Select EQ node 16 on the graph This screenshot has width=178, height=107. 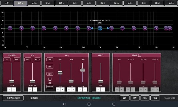click(x=170, y=28)
